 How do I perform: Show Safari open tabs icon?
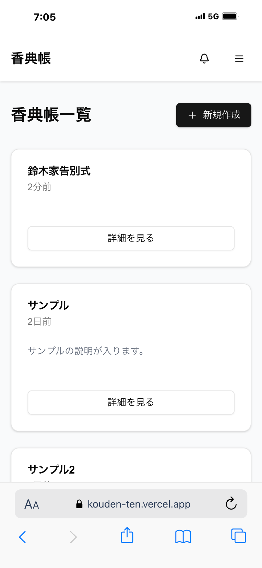(x=239, y=536)
